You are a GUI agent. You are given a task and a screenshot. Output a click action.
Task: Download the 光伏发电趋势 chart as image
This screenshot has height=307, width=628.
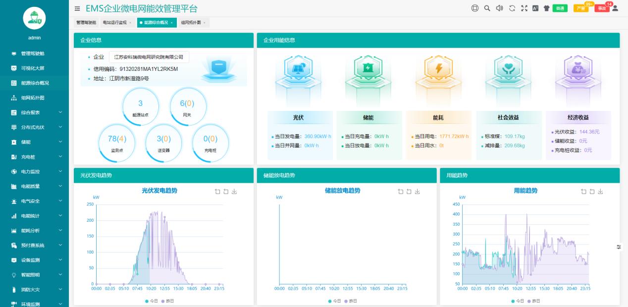pyautogui.click(x=234, y=192)
